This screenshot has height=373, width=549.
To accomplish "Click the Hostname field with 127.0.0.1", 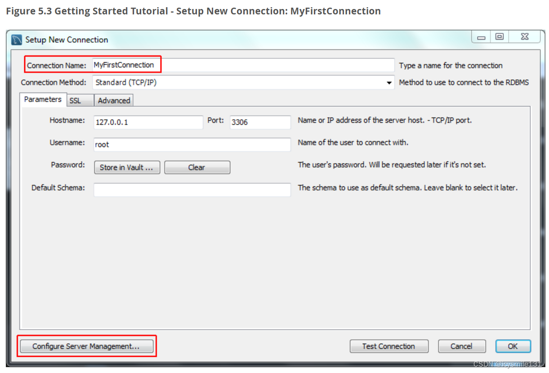I will click(x=148, y=122).
